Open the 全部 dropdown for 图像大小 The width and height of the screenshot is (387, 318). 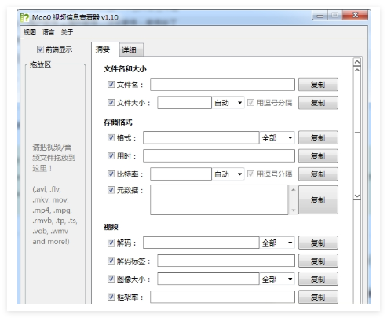tap(277, 279)
